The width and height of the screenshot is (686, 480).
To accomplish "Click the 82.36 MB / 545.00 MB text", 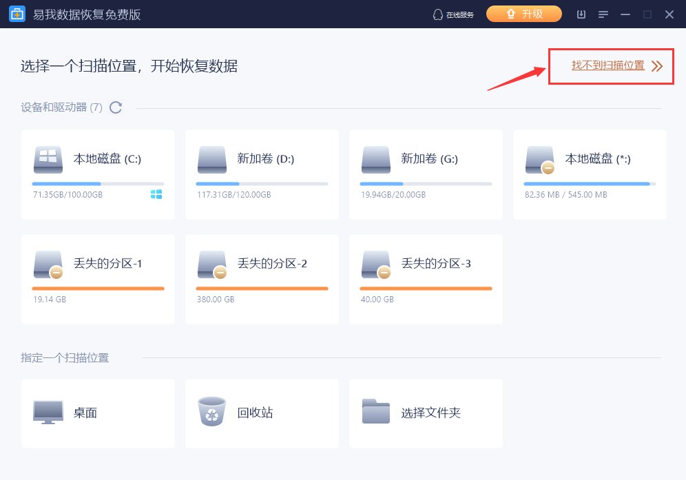I will [x=566, y=195].
